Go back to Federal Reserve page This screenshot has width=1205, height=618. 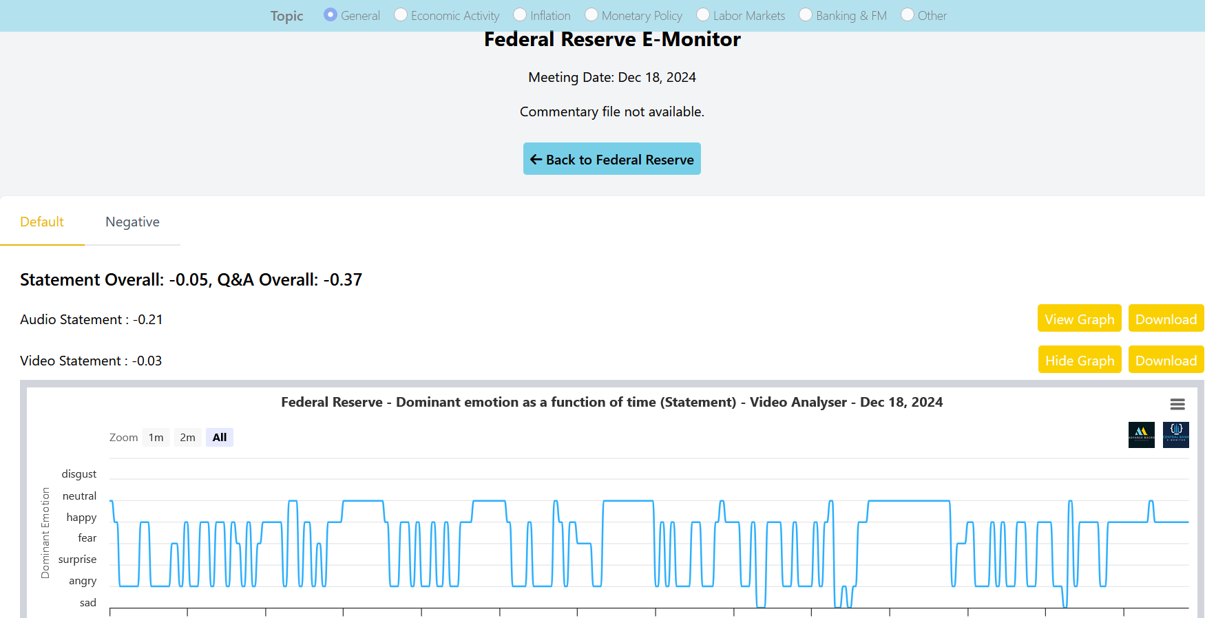(611, 159)
